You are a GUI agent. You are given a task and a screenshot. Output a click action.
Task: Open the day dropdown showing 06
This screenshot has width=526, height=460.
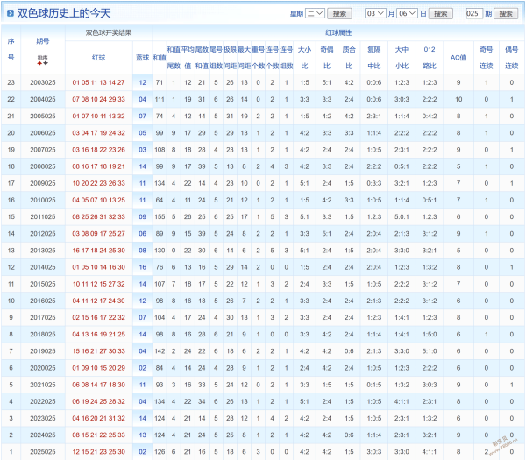click(x=408, y=14)
